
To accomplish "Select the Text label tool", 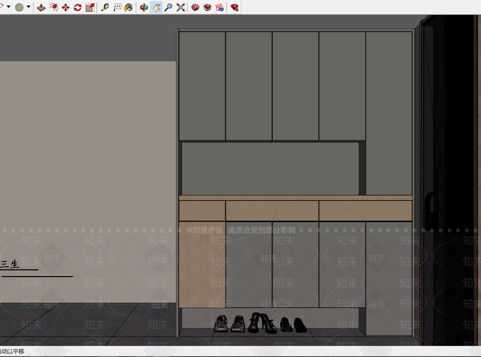I will (117, 8).
